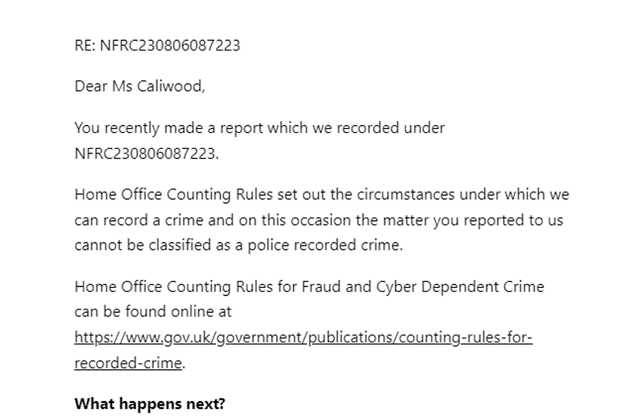
Task: Click the line starting 'can record a crime'
Action: [319, 220]
